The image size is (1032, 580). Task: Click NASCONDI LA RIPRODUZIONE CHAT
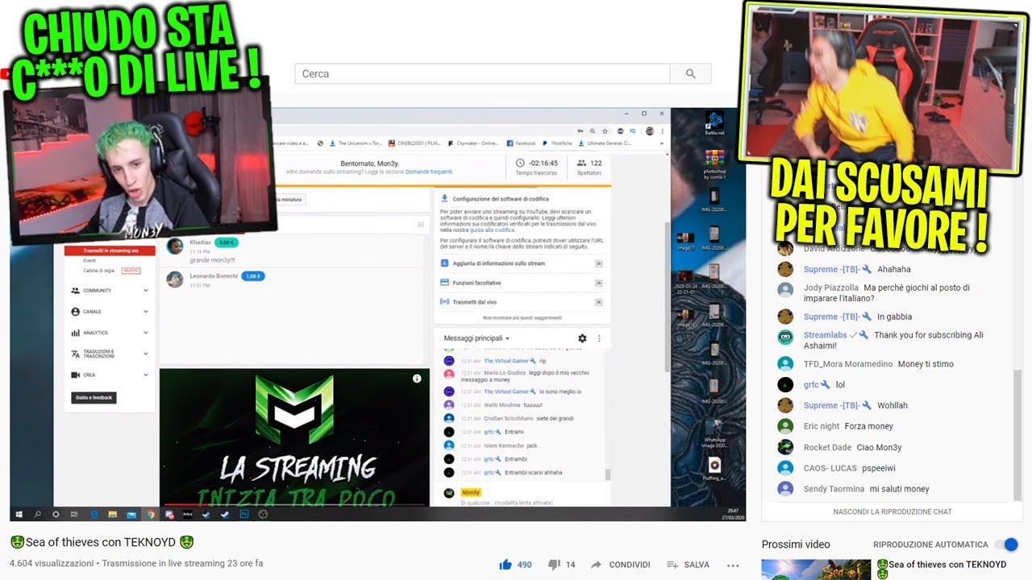tap(893, 512)
